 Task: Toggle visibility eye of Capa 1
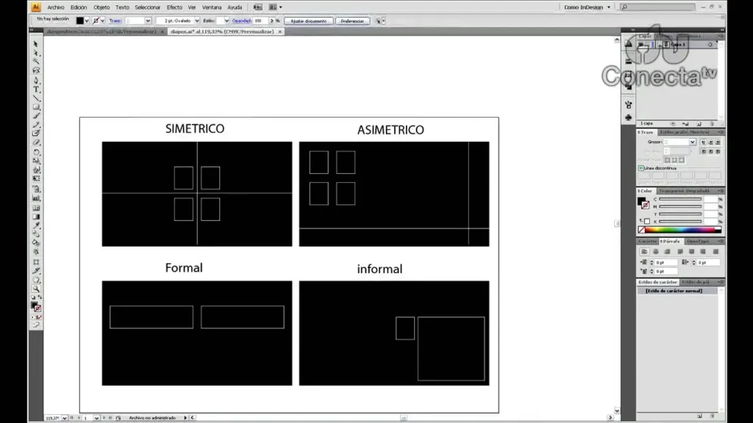click(x=641, y=45)
